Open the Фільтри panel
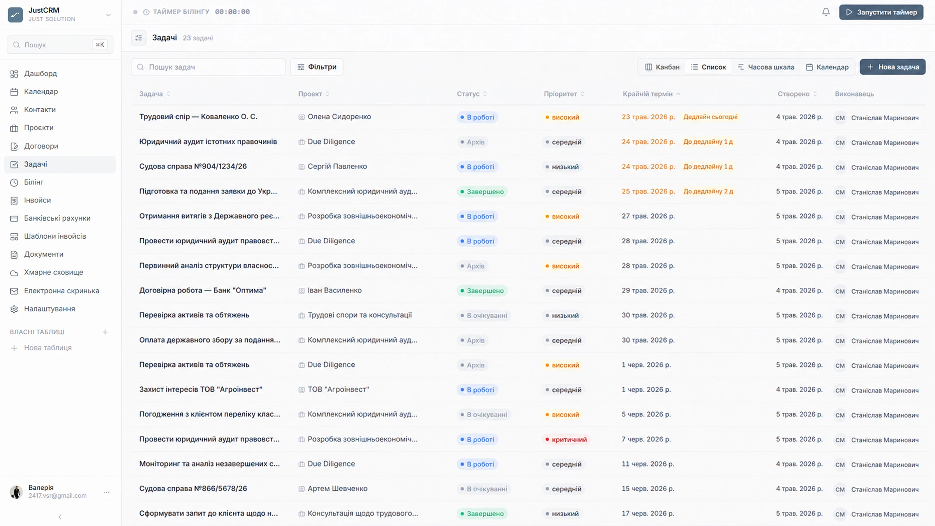 317,67
